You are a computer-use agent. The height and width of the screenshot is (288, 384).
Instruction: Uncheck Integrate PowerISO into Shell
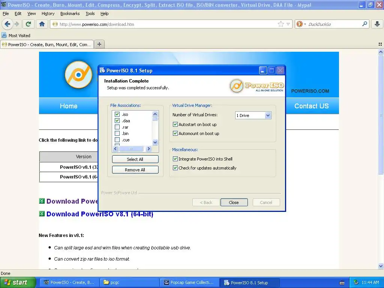pyautogui.click(x=175, y=159)
